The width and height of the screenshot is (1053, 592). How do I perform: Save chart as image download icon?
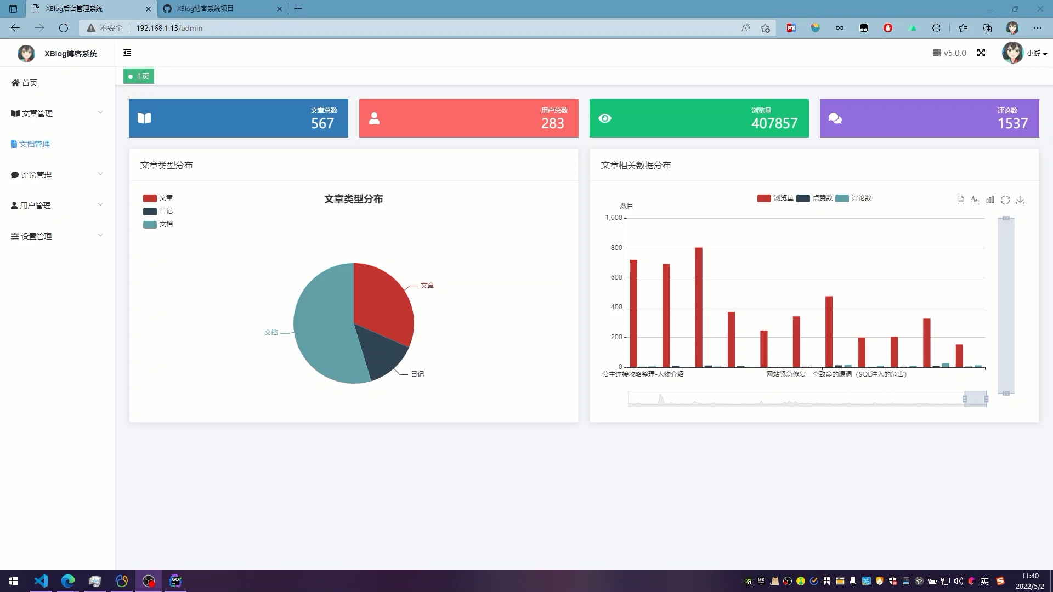point(1020,200)
